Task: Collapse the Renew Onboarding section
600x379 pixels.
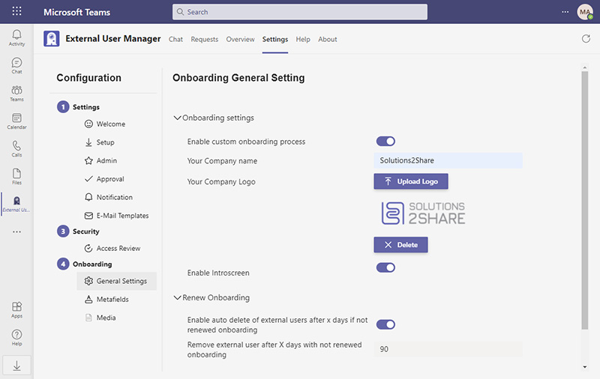Action: [x=211, y=297]
